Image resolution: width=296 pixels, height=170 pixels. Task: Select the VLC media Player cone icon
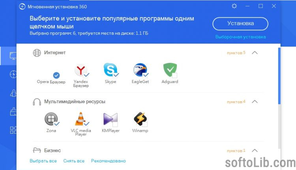point(81,119)
